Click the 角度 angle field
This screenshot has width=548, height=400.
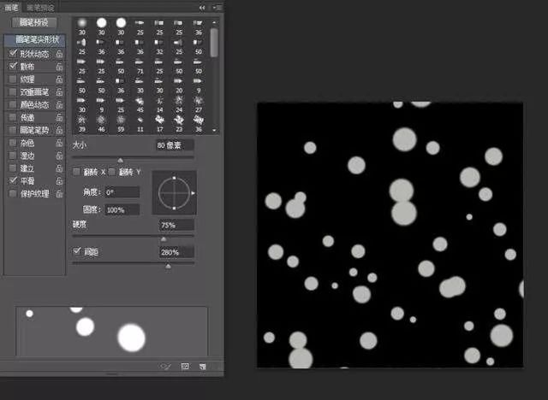point(122,192)
